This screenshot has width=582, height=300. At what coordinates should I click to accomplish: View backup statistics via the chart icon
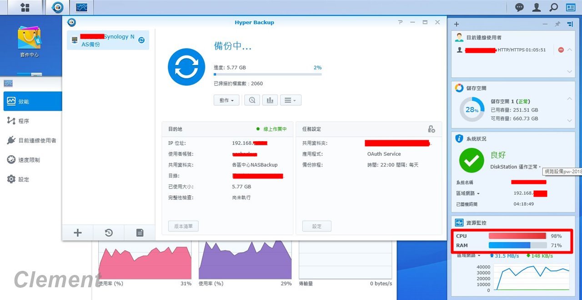270,100
